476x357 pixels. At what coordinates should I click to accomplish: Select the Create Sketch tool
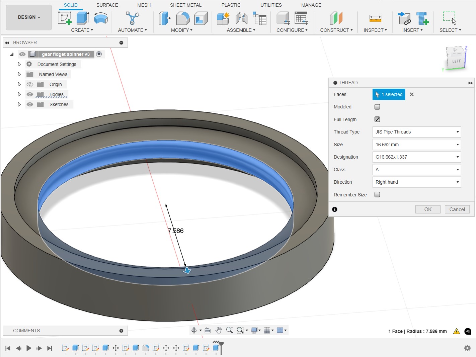pos(65,18)
